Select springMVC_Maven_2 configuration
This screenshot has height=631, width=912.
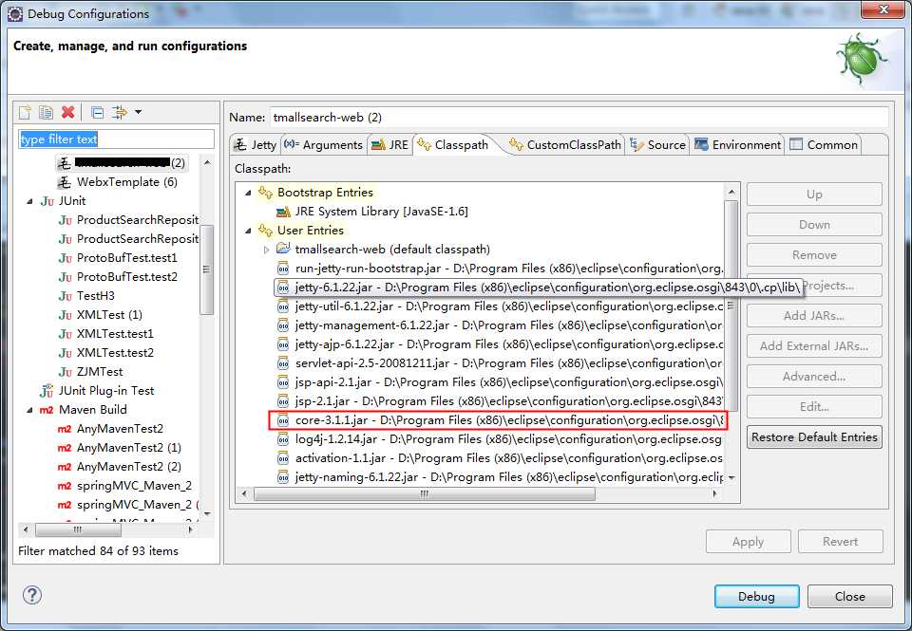click(x=134, y=486)
